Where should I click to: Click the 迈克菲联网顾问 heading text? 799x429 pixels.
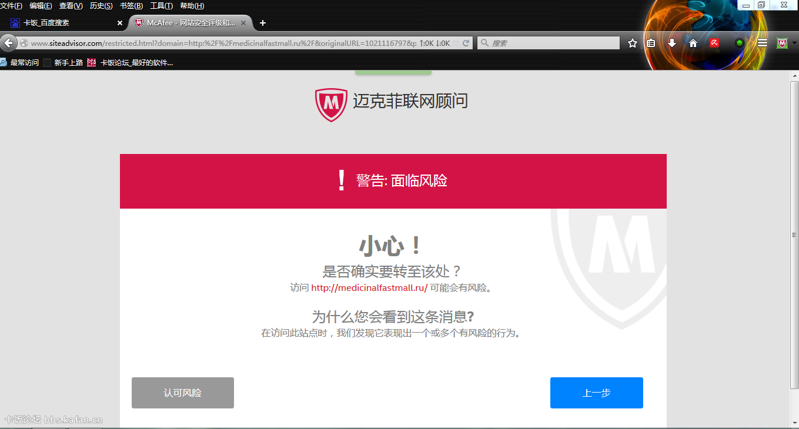point(410,101)
